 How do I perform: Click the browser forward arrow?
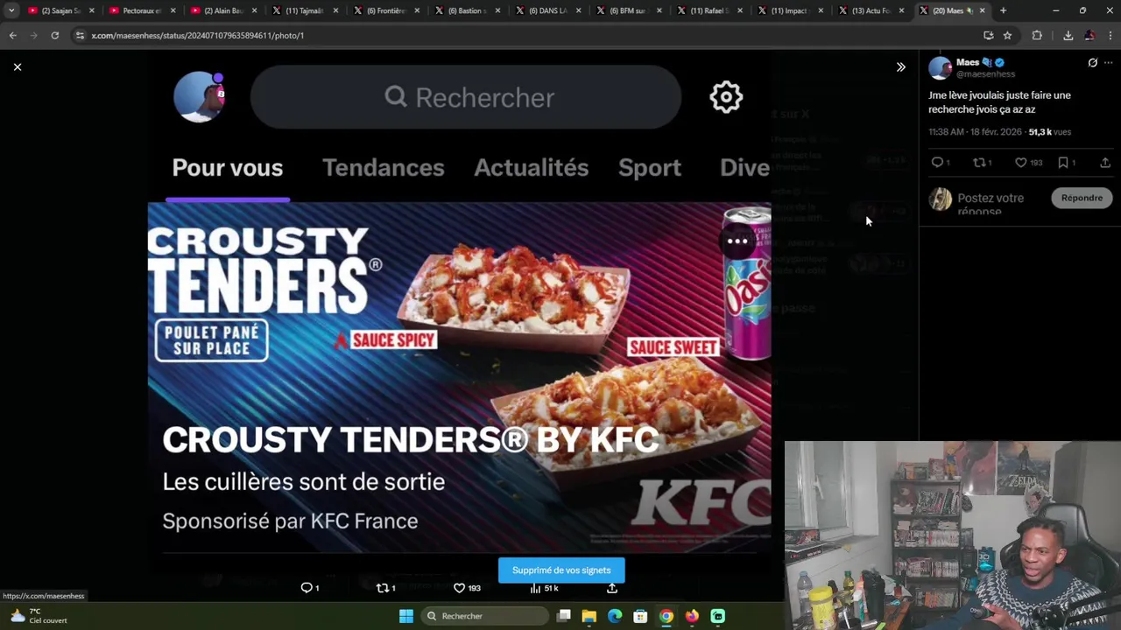tap(33, 35)
